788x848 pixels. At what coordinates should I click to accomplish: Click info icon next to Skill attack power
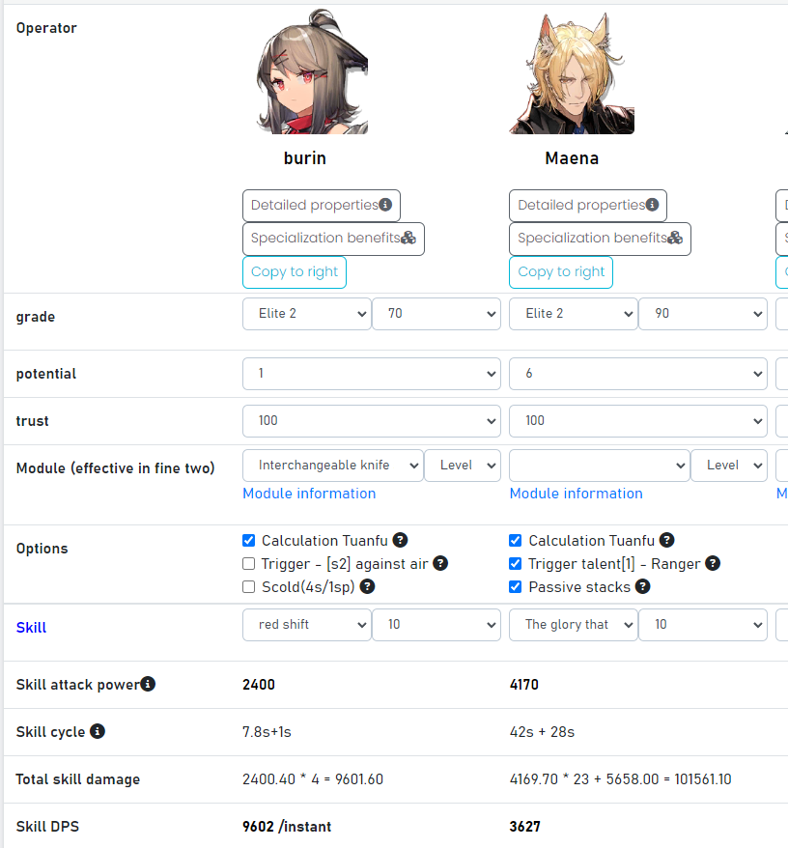(x=148, y=684)
